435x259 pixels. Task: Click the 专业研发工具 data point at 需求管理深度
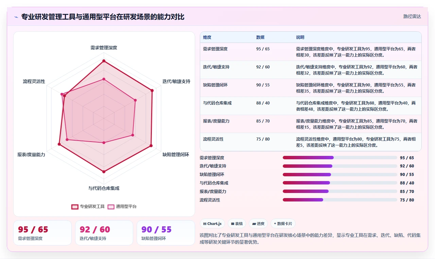click(x=104, y=61)
